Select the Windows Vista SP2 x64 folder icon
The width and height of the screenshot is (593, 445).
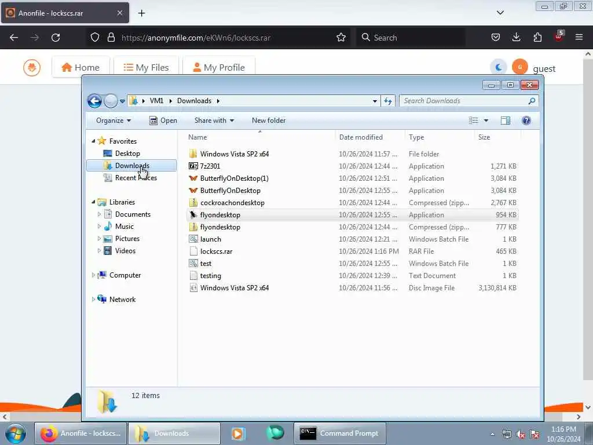coord(193,154)
